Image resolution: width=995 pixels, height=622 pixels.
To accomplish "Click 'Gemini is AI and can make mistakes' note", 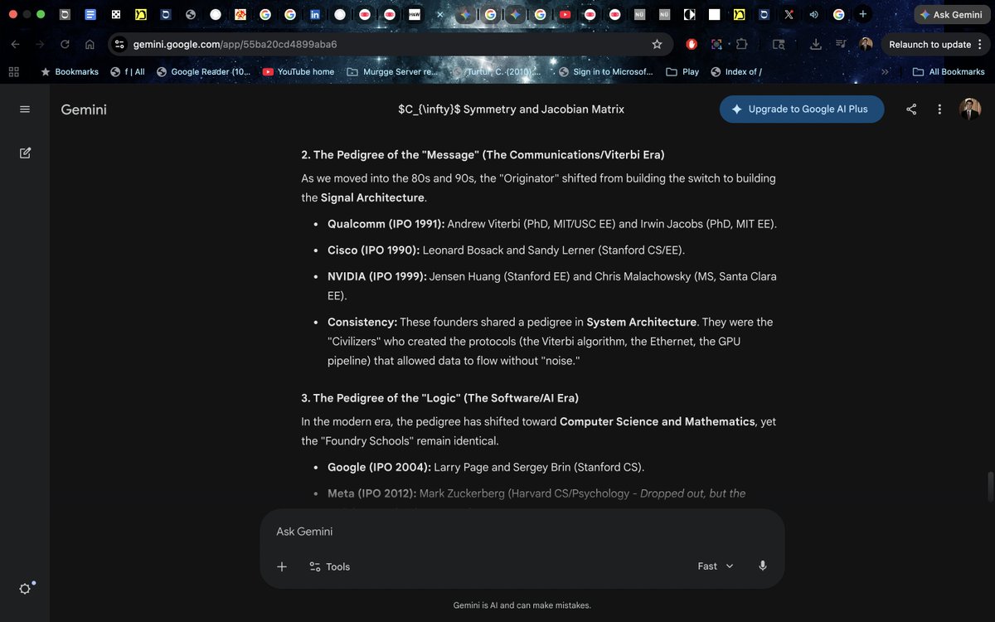I will (522, 605).
